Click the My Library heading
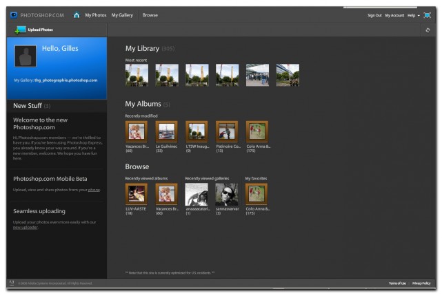442x295 pixels. 142,48
